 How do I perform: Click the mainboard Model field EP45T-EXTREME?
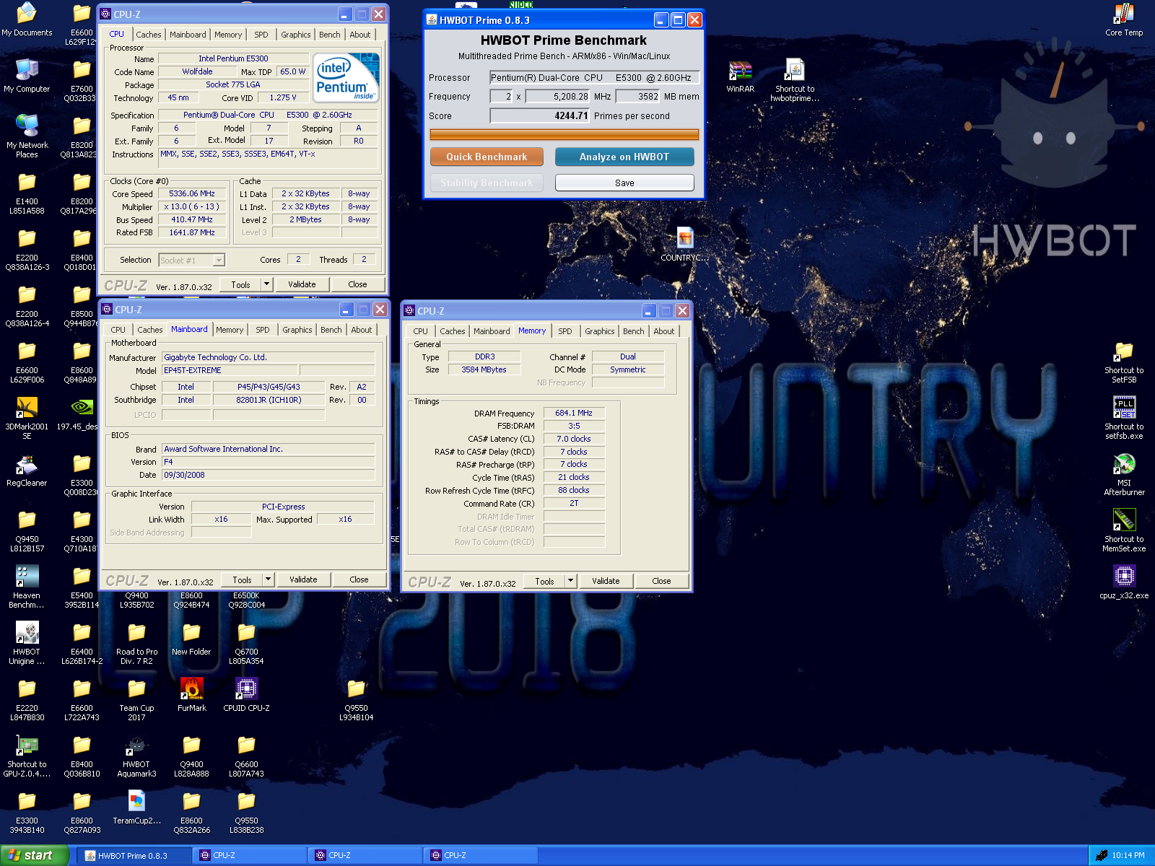pyautogui.click(x=230, y=370)
